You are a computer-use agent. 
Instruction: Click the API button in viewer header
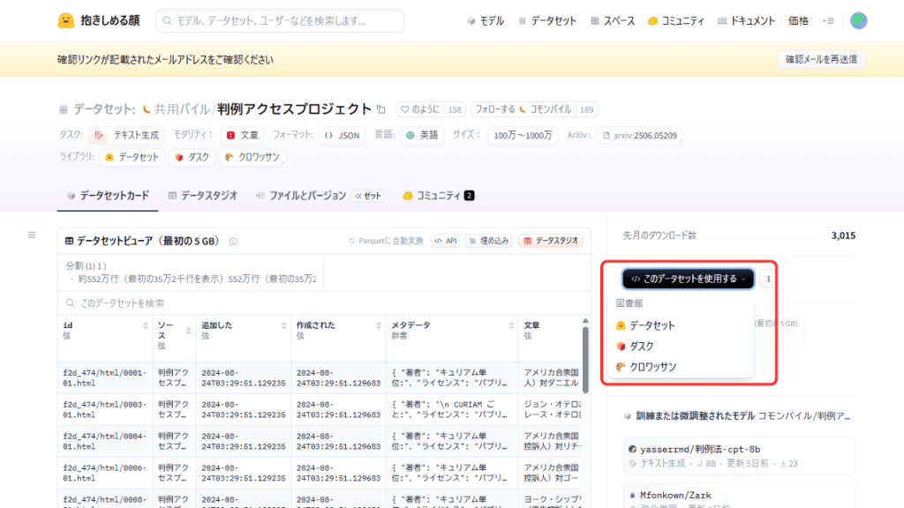(446, 241)
